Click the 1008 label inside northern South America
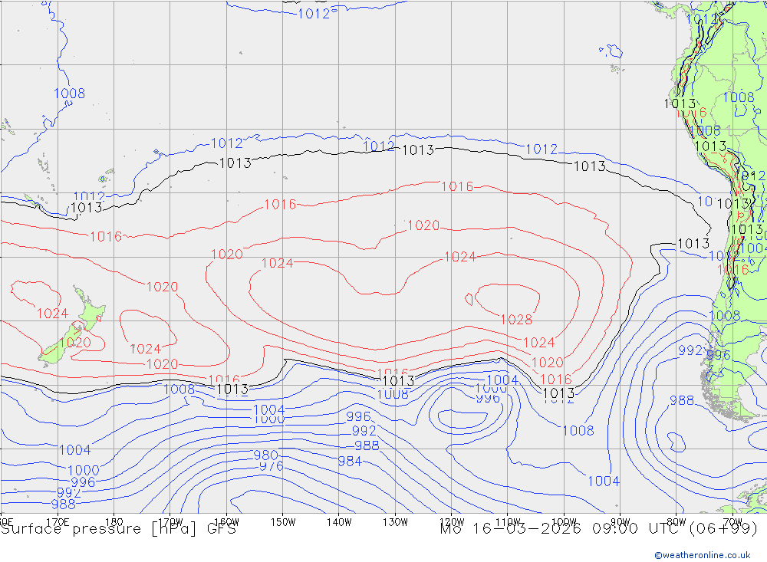Image resolution: width=767 pixels, height=562 pixels. click(738, 97)
